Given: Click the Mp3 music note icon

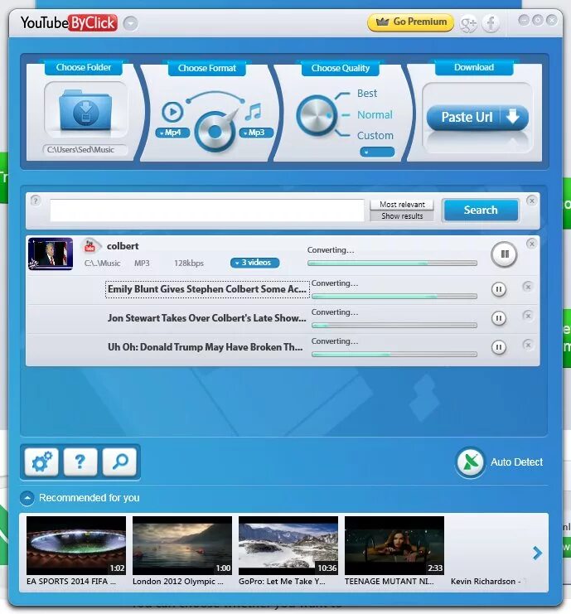Looking at the screenshot, I should 254,112.
